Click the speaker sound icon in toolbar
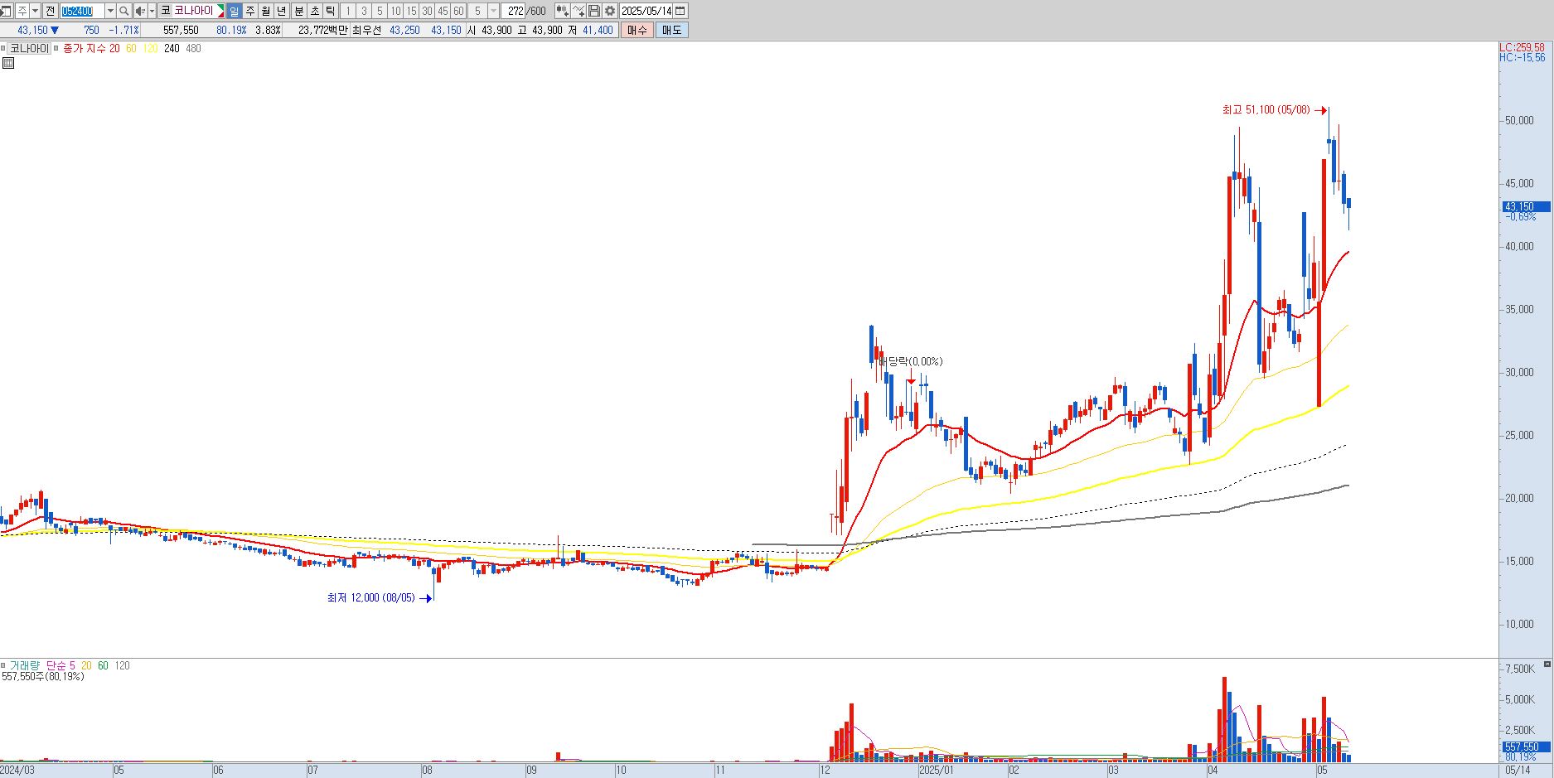Viewport: 1554px width, 778px height. (x=140, y=11)
